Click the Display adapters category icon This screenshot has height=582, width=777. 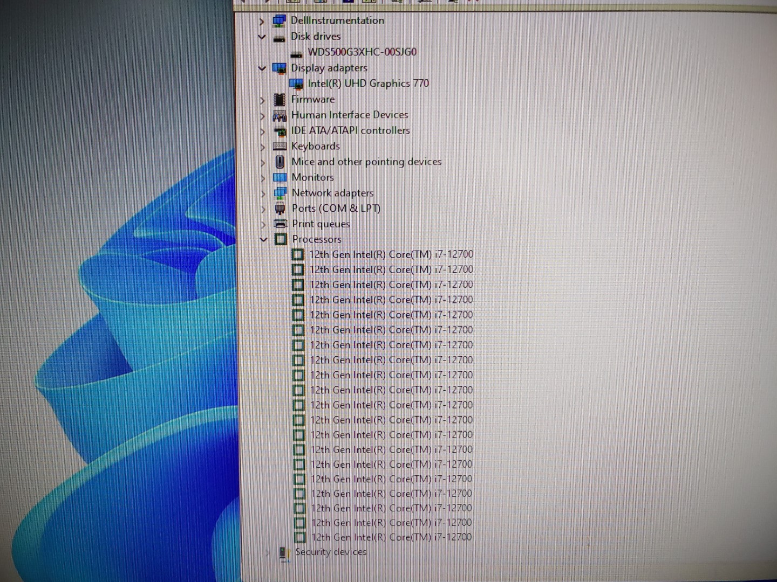point(279,68)
